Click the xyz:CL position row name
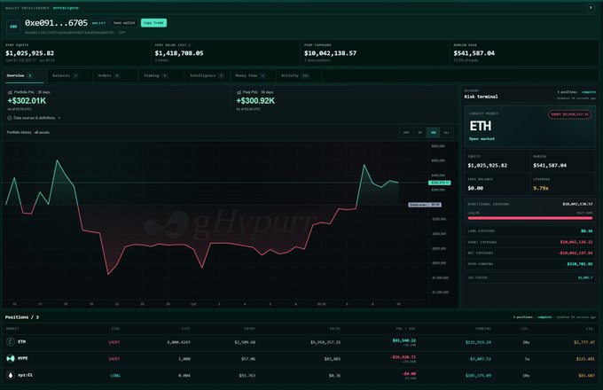603x390 pixels. coord(25,375)
